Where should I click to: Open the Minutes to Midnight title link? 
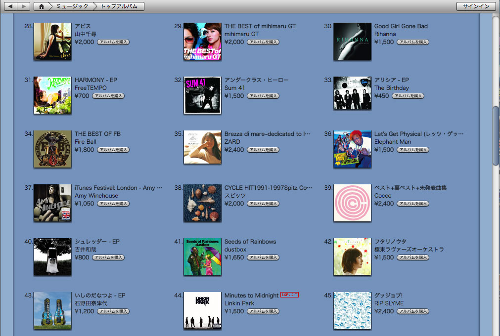pos(251,295)
